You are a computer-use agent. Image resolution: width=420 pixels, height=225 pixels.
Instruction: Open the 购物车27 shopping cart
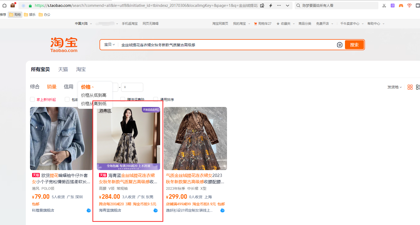pos(263,24)
